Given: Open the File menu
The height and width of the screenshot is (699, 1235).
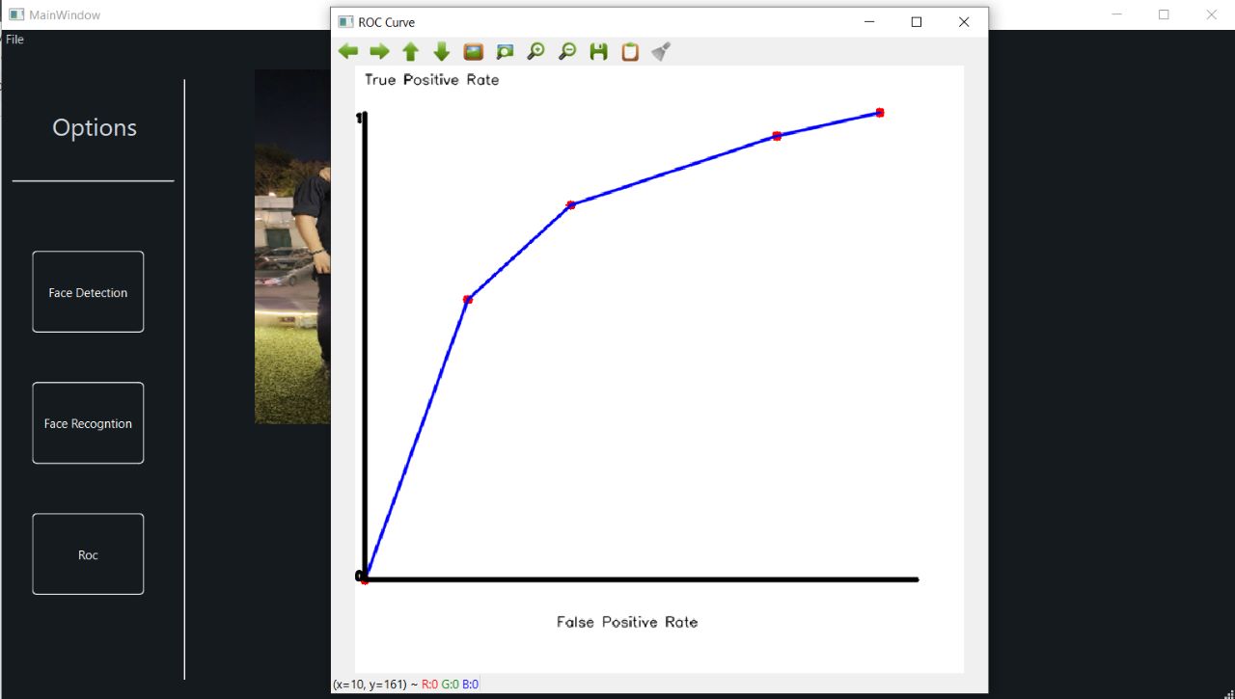Looking at the screenshot, I should pos(14,40).
